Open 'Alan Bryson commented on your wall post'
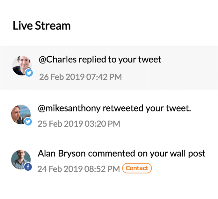Viewport: 218px width, 199px height. tap(121, 154)
